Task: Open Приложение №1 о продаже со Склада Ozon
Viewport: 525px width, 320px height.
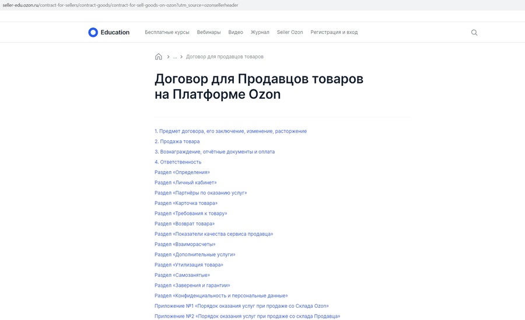Action: point(242,306)
